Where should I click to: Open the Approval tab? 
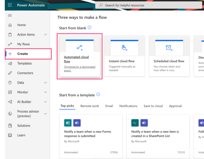click(x=175, y=106)
